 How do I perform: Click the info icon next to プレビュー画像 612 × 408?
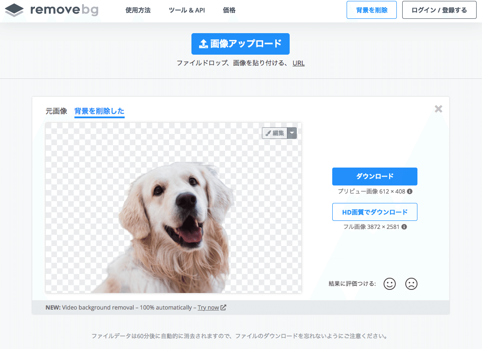coord(410,191)
